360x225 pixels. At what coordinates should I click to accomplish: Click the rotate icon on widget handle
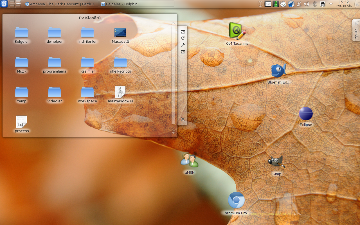point(183,39)
